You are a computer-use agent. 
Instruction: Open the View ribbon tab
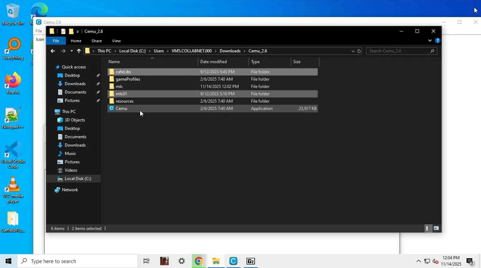click(x=116, y=41)
